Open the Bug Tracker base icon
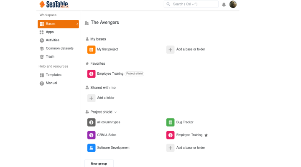The height and width of the screenshot is (167, 301). click(170, 122)
